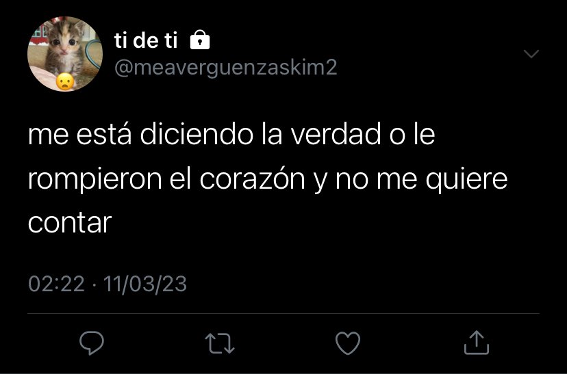Viewport: 567px width, 374px height.
Task: Click the divider line above the action icons
Action: click(283, 313)
